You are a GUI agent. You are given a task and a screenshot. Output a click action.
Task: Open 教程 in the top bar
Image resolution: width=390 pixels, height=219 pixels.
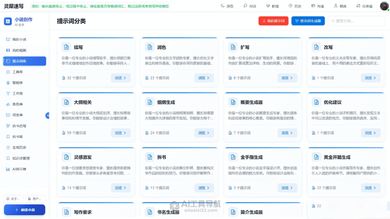click(x=272, y=6)
